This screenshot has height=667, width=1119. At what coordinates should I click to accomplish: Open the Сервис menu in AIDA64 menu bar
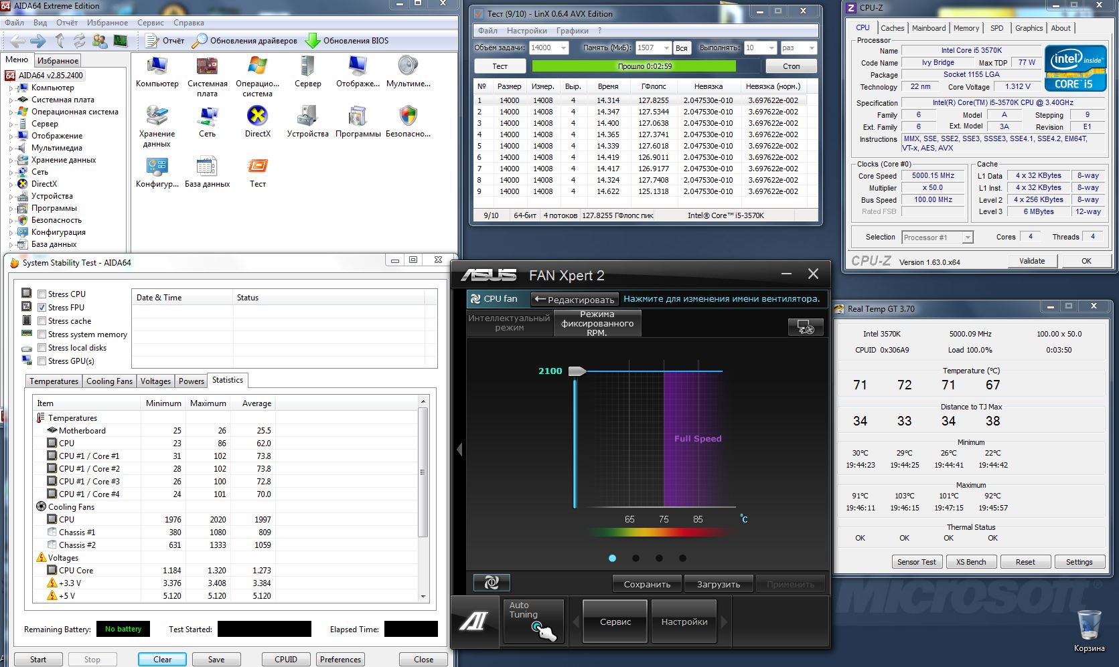click(151, 23)
